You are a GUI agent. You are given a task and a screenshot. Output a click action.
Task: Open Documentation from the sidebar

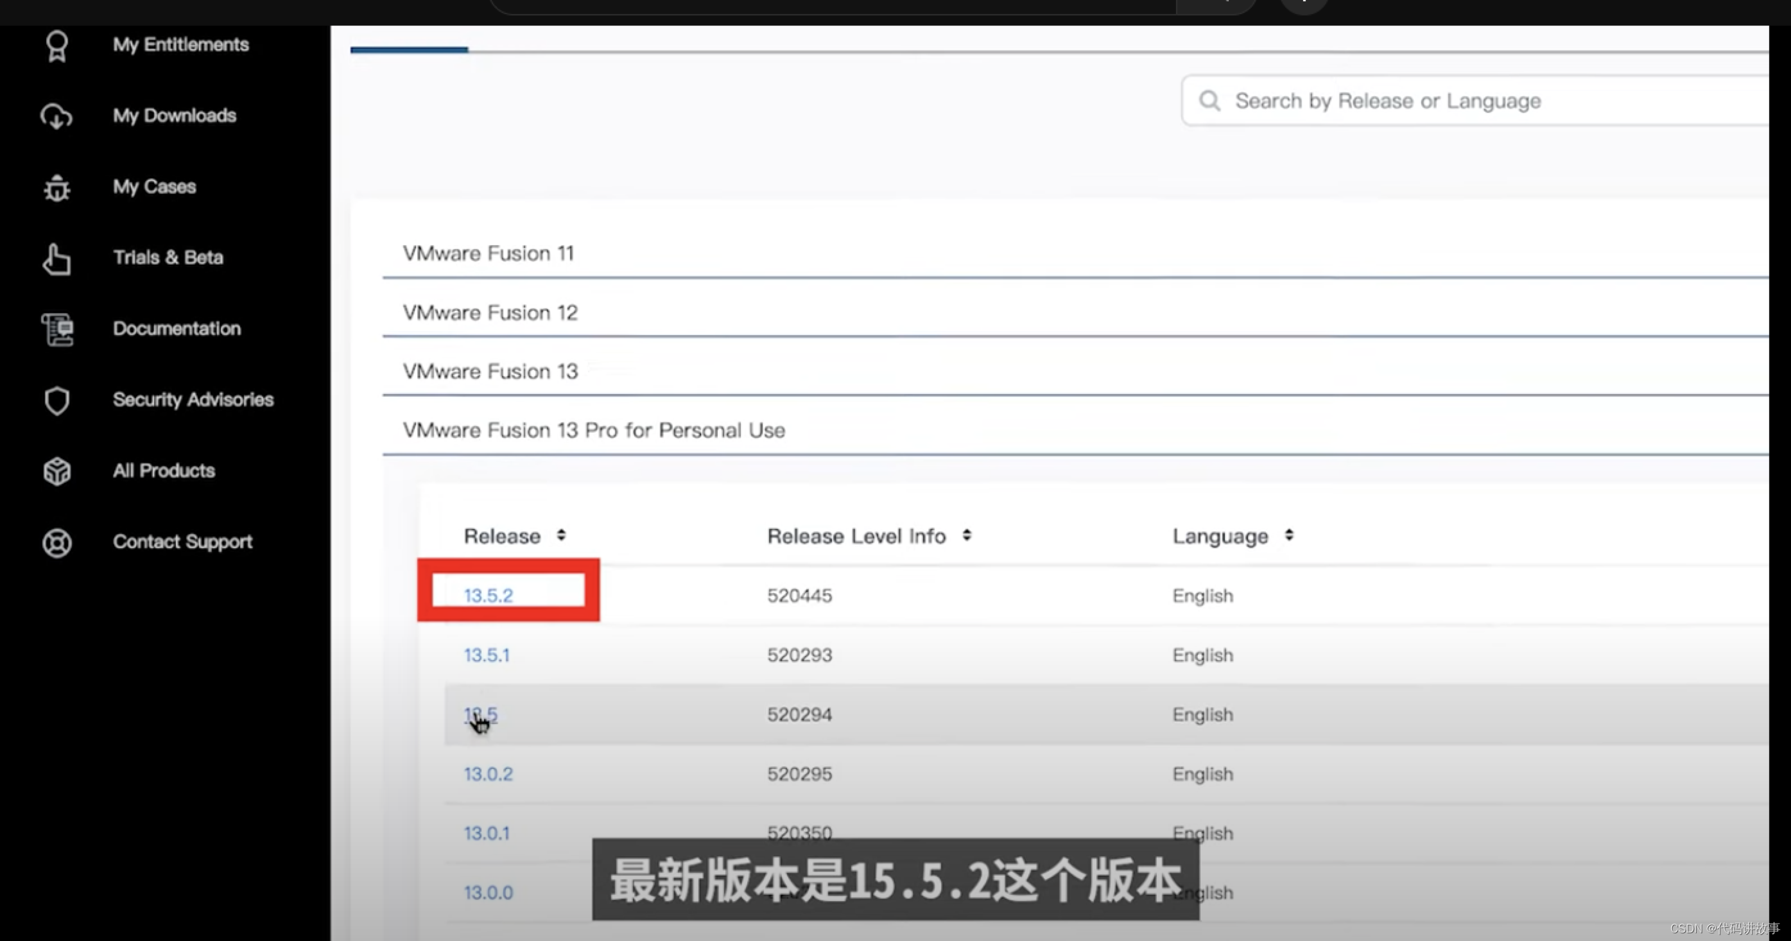[177, 328]
